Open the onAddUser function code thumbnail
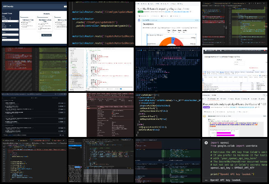The image size is (269, 184). [x=168, y=115]
